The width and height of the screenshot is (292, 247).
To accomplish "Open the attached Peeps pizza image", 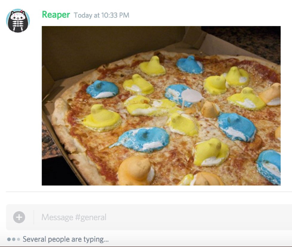I will (x=161, y=106).
